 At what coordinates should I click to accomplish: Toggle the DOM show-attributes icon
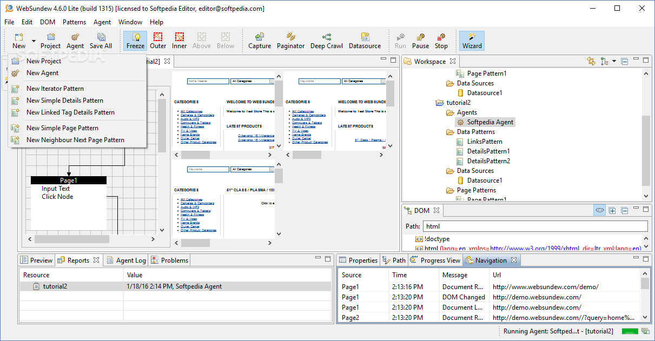click(599, 211)
